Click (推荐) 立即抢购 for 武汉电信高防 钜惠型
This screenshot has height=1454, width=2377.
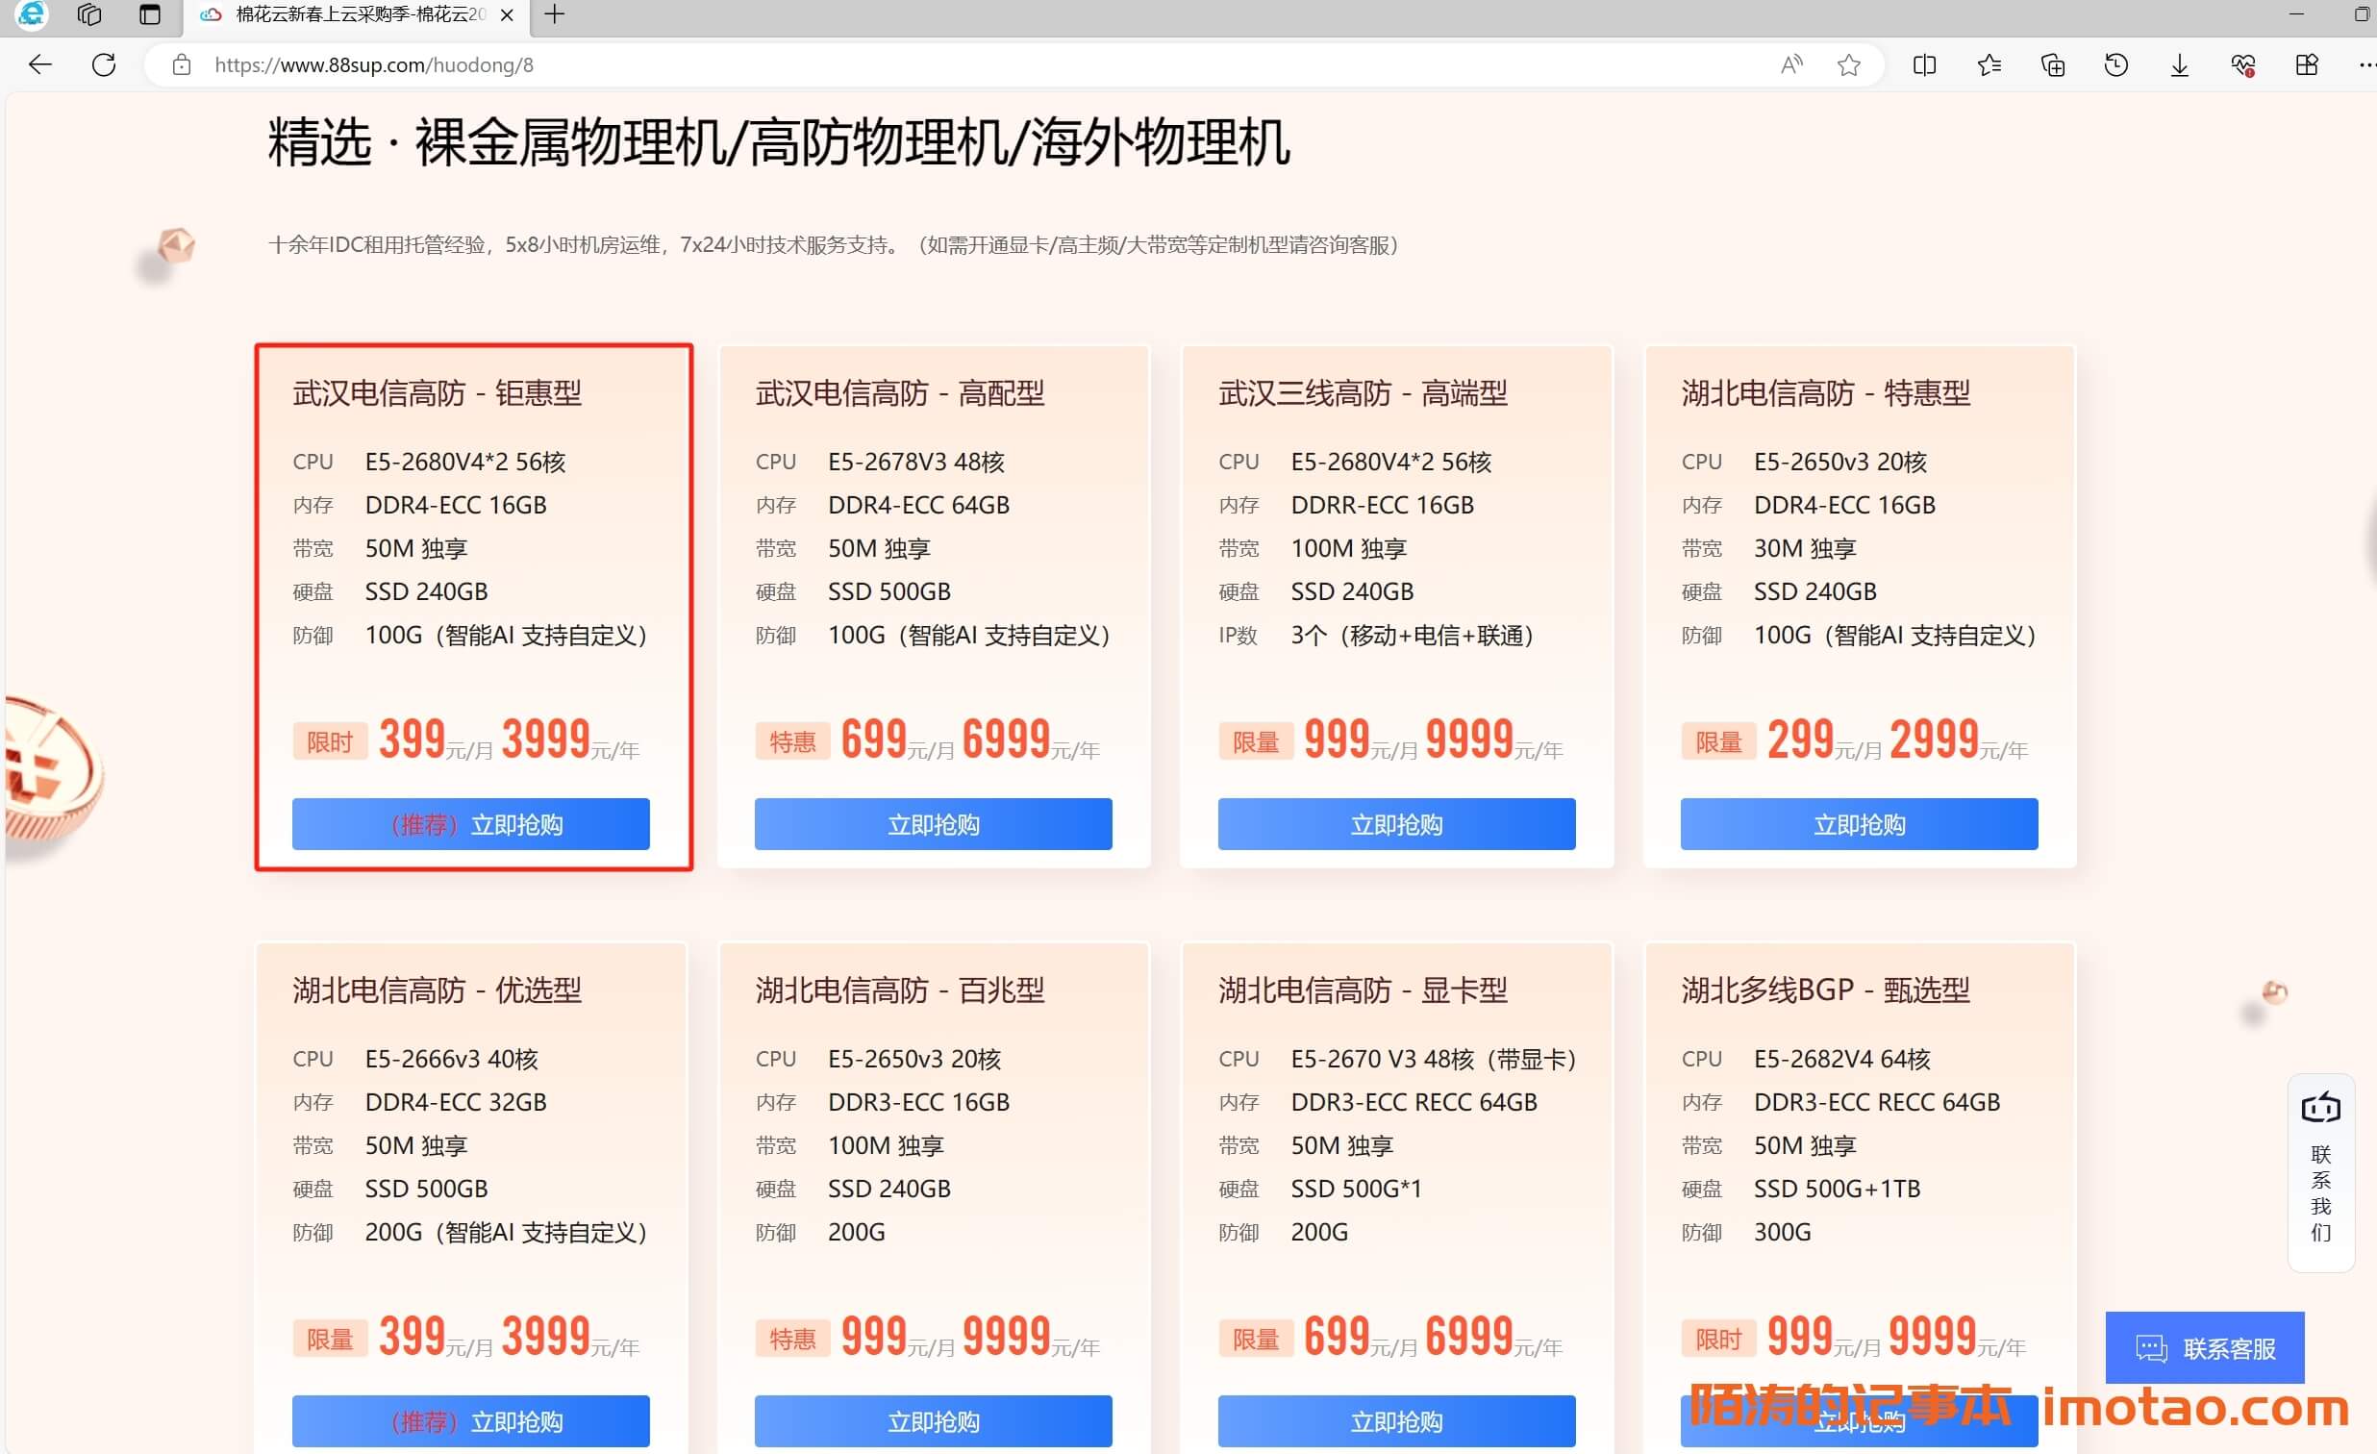coord(471,824)
